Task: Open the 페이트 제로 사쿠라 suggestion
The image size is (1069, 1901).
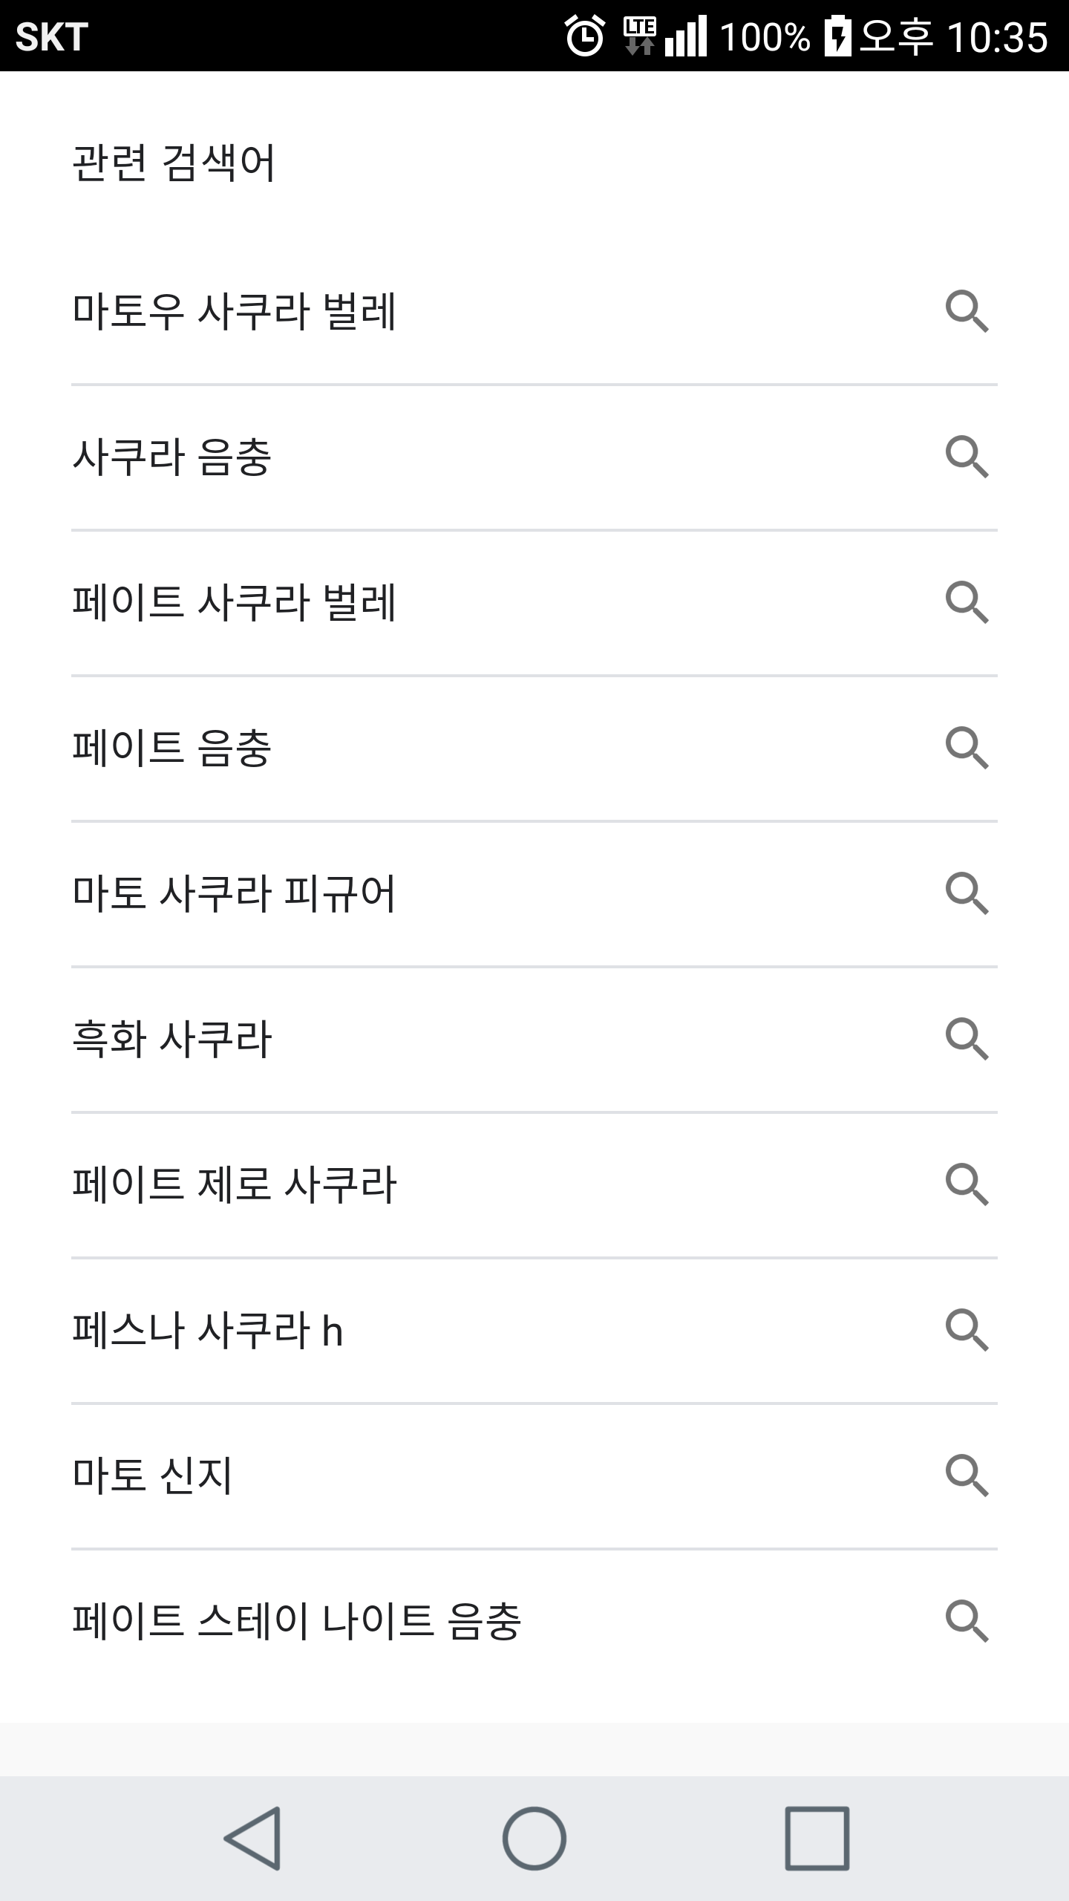Action: [x=235, y=1184]
